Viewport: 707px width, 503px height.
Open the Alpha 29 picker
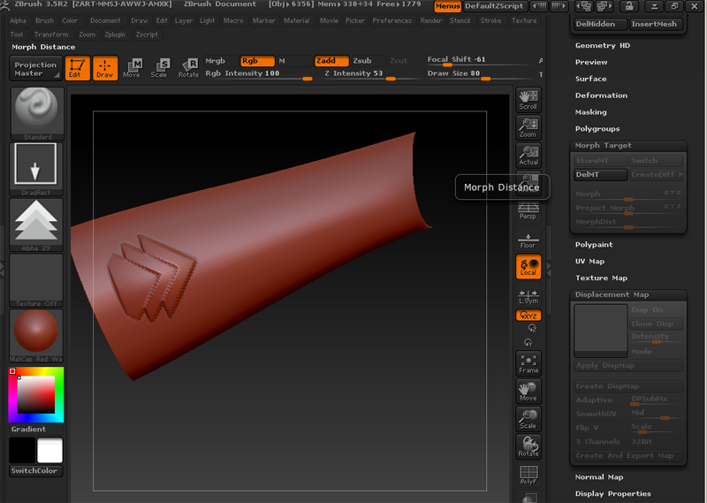click(35, 222)
